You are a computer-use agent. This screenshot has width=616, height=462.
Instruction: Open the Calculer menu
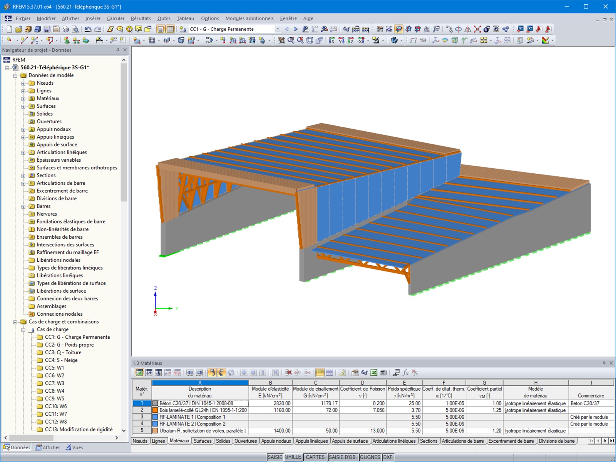(x=115, y=18)
